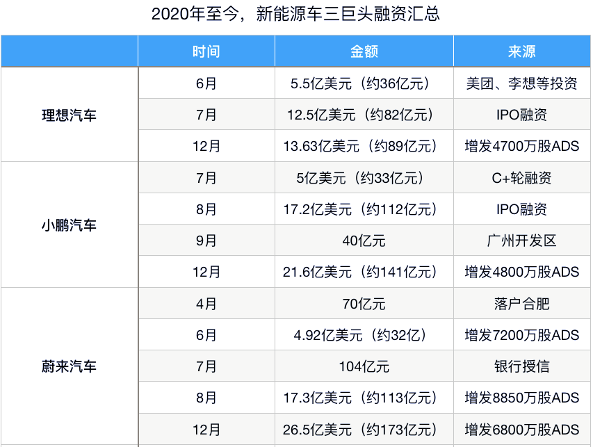
Task: Select the 增发7200万股ADS cell
Action: click(521, 335)
